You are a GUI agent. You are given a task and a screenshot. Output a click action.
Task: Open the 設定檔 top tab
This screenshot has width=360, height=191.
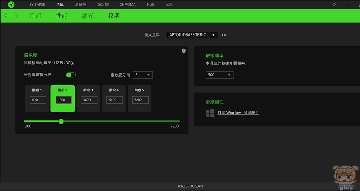103,4
